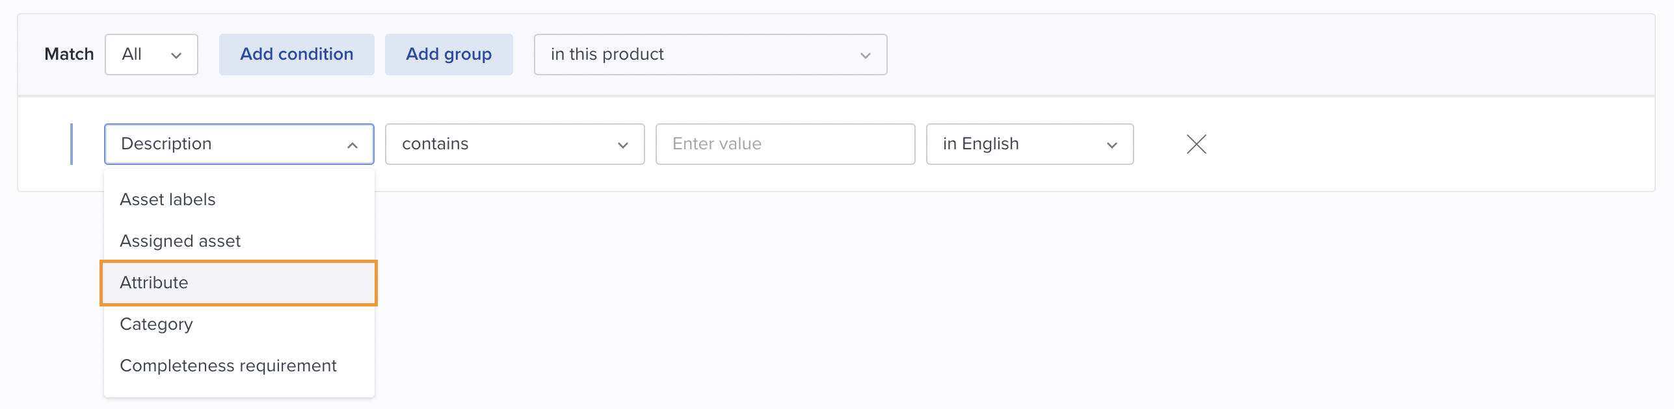Click the chevron arrow next to All
The image size is (1674, 409).
click(176, 55)
